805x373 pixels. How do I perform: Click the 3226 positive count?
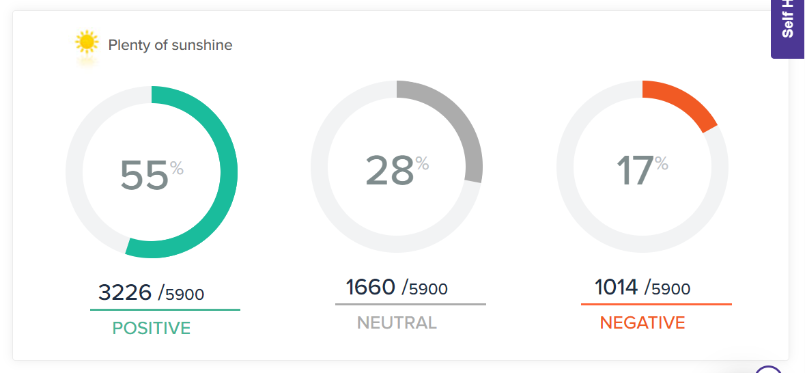click(x=125, y=292)
